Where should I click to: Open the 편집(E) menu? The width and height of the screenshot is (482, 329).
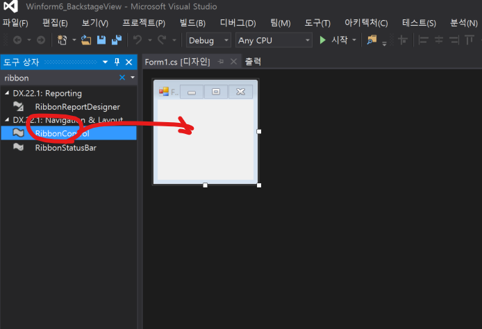pos(55,23)
